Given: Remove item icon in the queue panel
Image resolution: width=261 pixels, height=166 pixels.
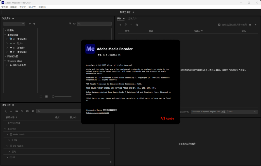Looking at the screenshot, I should click(131, 25).
